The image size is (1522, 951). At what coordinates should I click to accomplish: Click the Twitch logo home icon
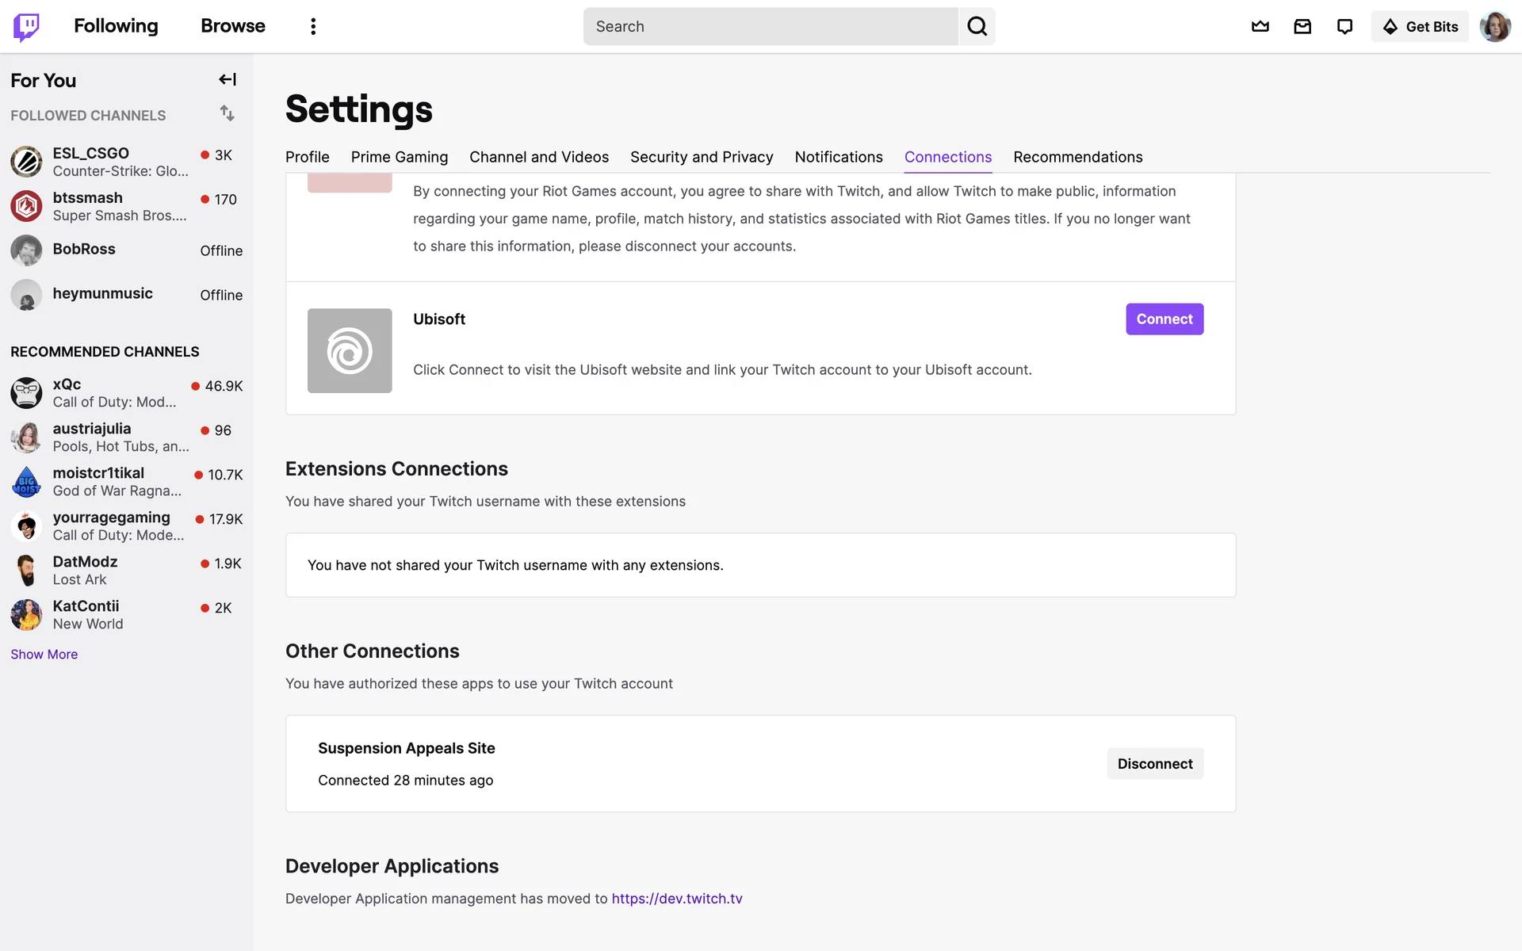[26, 27]
